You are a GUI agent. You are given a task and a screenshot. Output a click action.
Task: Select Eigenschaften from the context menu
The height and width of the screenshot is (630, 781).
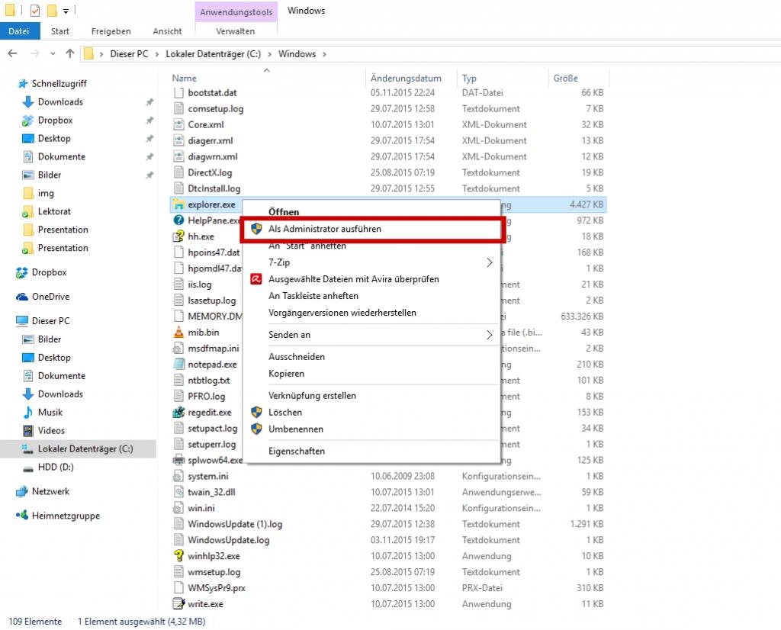click(296, 452)
